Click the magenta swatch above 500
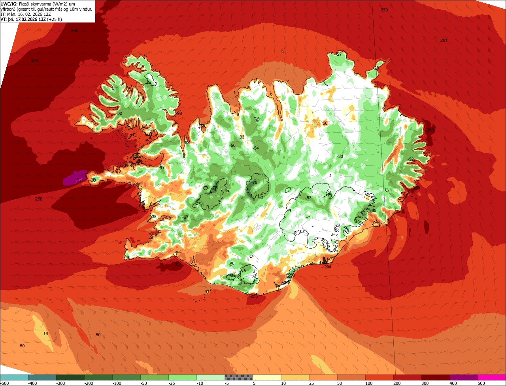The image size is (506, 386). pyautogui.click(x=492, y=377)
